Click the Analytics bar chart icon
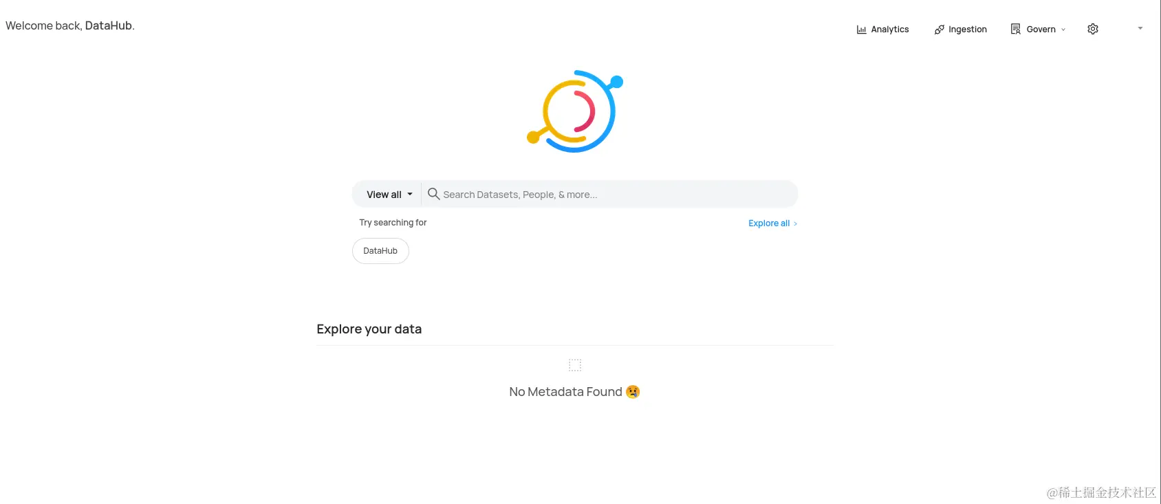Viewport: 1161px width, 504px height. [x=861, y=30]
